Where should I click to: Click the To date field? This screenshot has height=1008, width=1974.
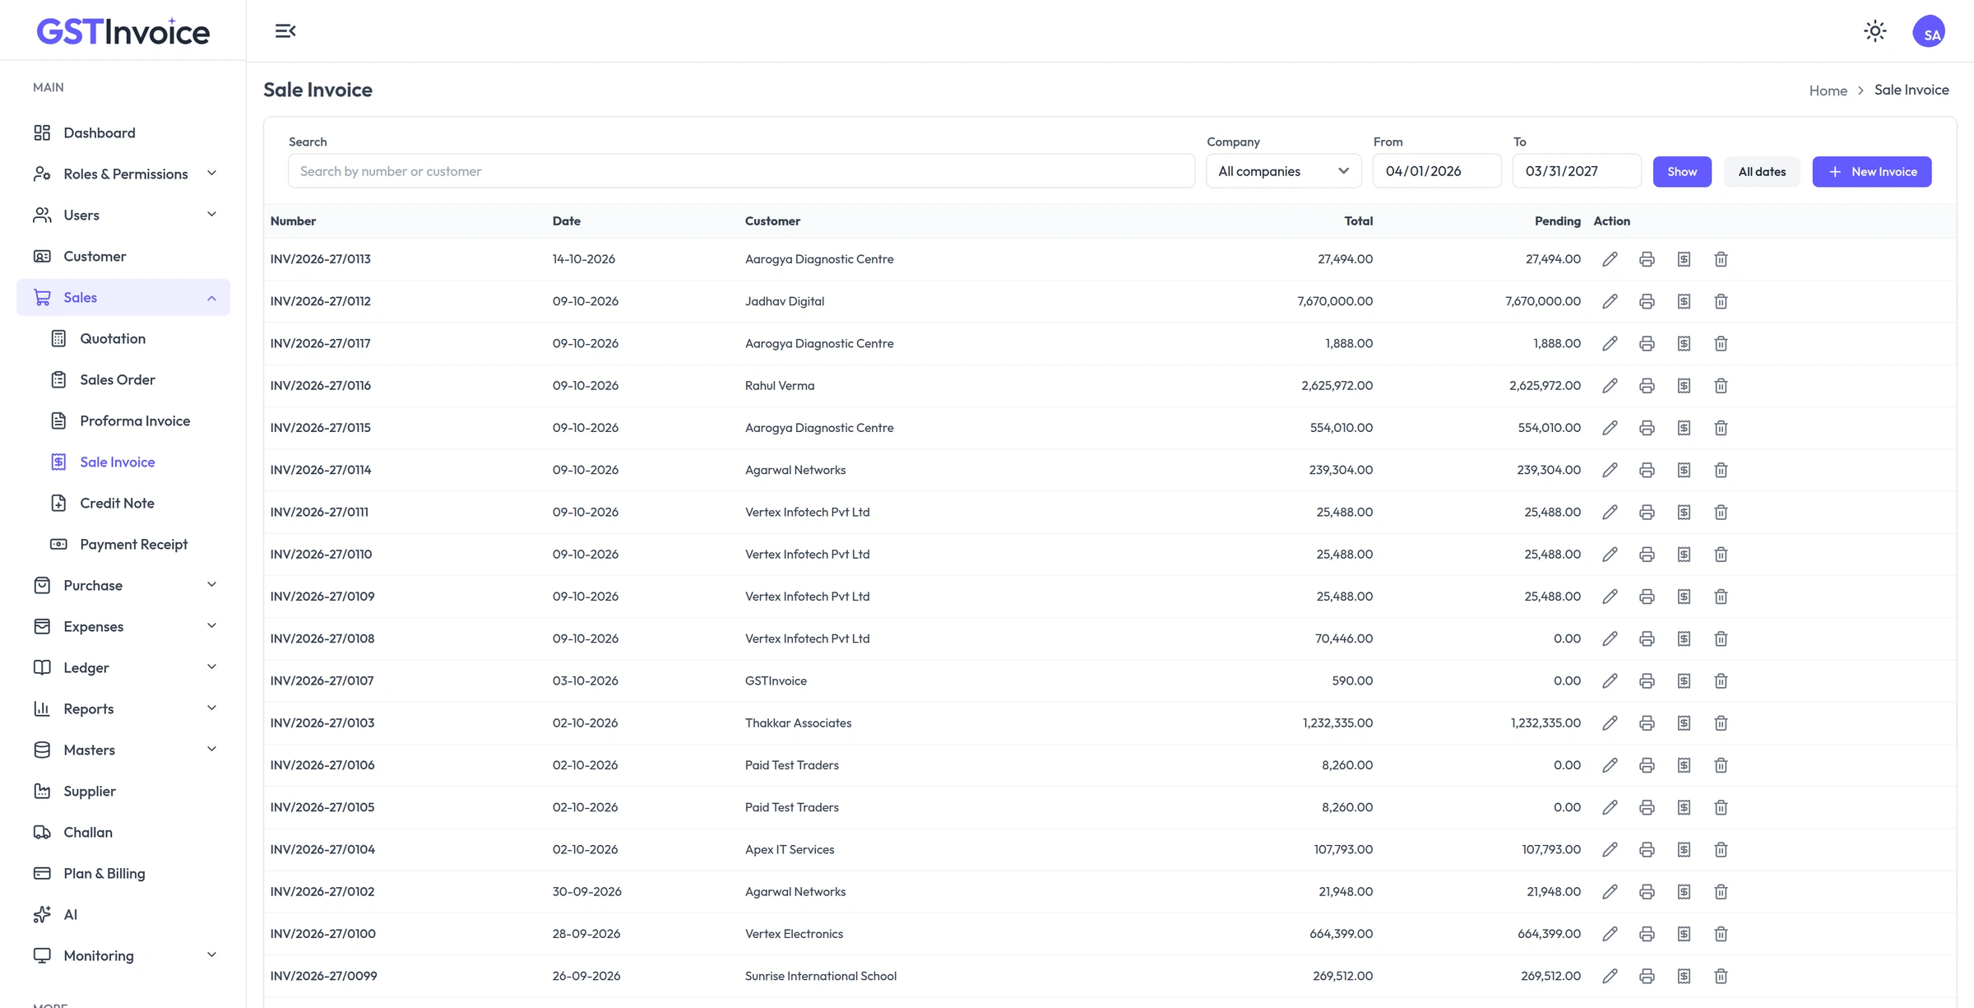click(1577, 171)
